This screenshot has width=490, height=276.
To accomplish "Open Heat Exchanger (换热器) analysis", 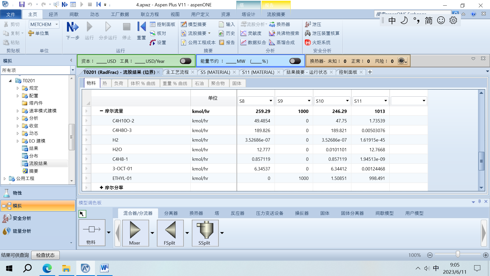I will pos(280,24).
